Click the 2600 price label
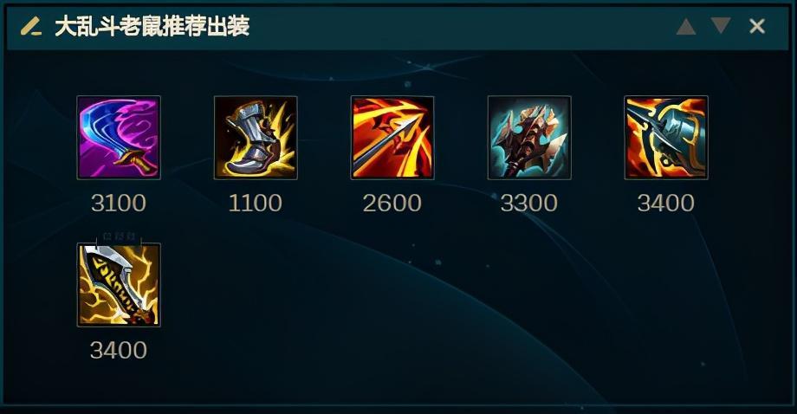The height and width of the screenshot is (414, 797). pos(392,204)
